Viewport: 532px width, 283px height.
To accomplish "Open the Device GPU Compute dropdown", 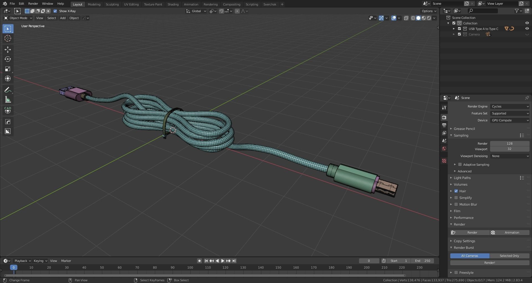I will (x=510, y=120).
